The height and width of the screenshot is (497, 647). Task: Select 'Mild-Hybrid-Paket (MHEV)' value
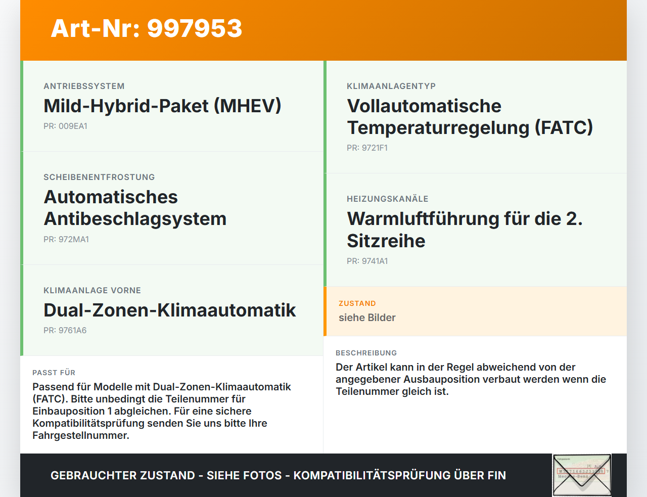(x=162, y=106)
